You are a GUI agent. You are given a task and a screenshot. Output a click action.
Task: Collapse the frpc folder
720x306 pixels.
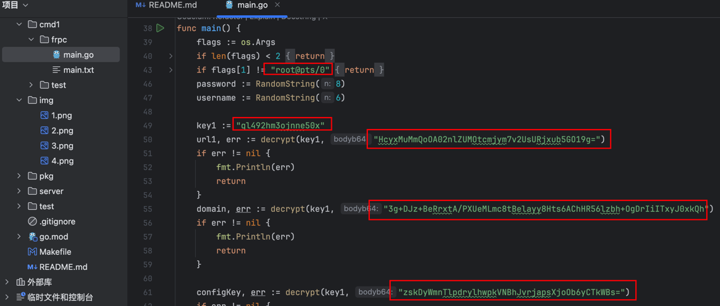tap(31, 39)
